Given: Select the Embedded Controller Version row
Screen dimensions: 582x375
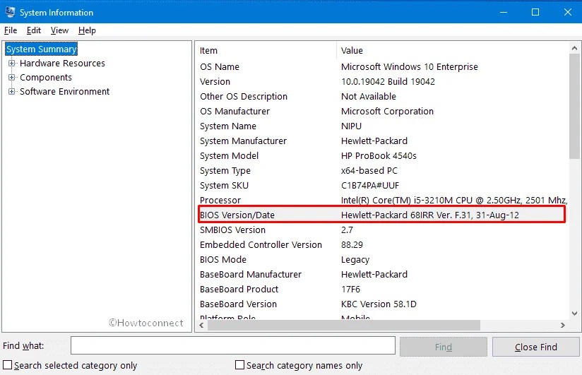Looking at the screenshot, I should [382, 244].
